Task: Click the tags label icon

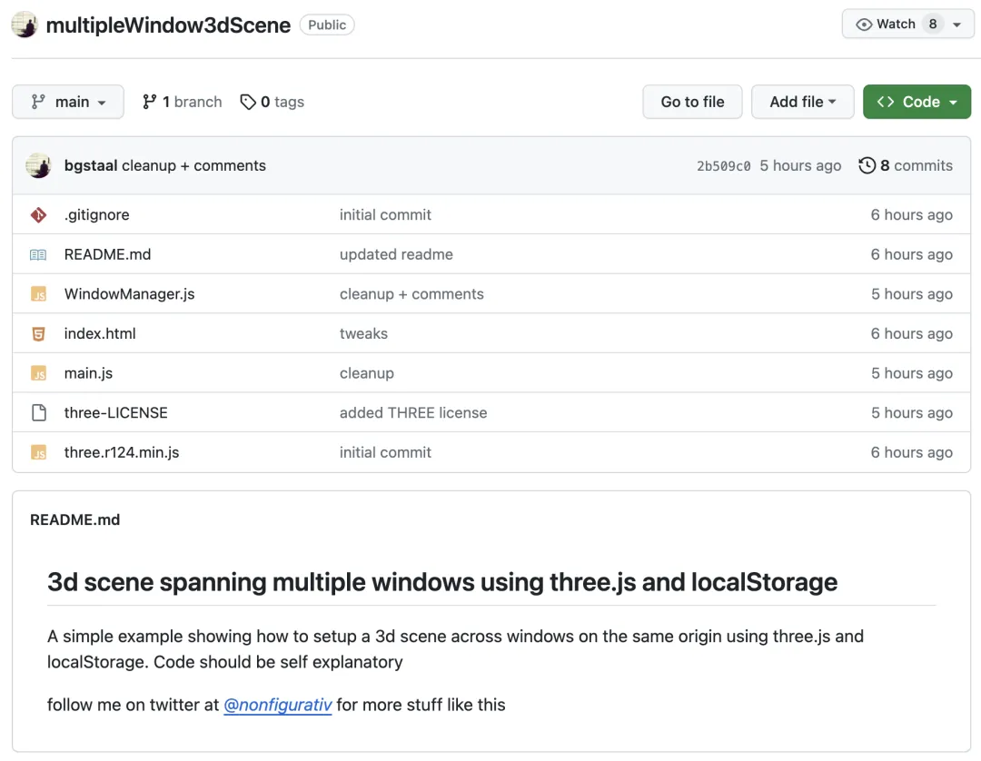Action: click(248, 102)
